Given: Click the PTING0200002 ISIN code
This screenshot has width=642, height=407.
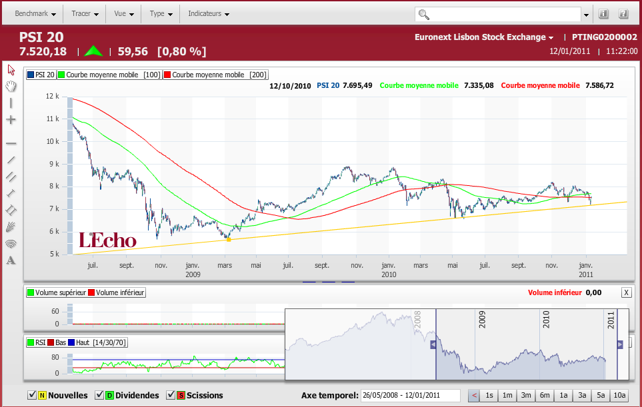Looking at the screenshot, I should [x=604, y=37].
